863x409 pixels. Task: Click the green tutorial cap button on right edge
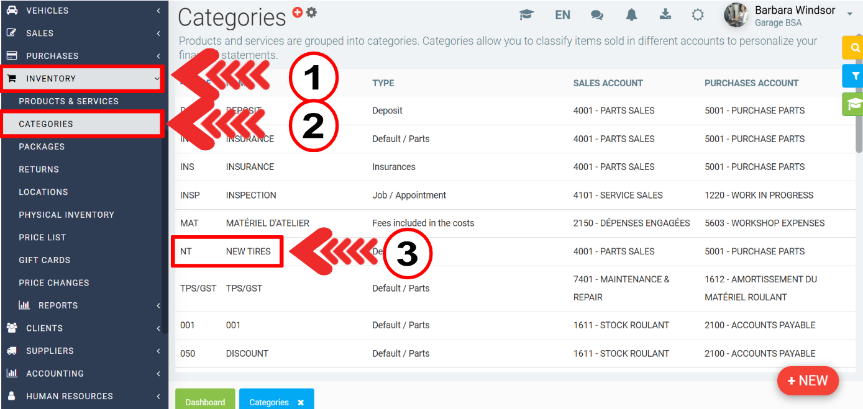[855, 104]
